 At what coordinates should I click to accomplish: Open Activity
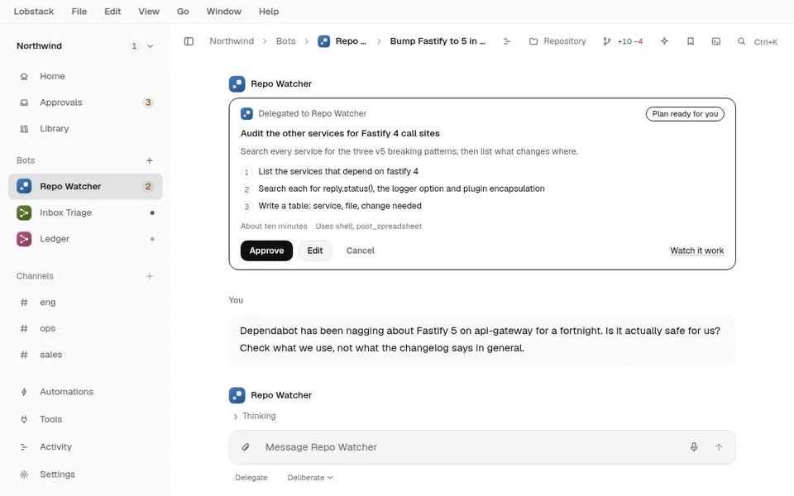(85, 447)
